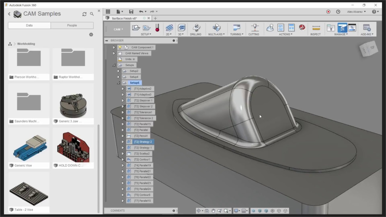Click the Drilling tool icon
This screenshot has height=217, width=386.
[196, 28]
